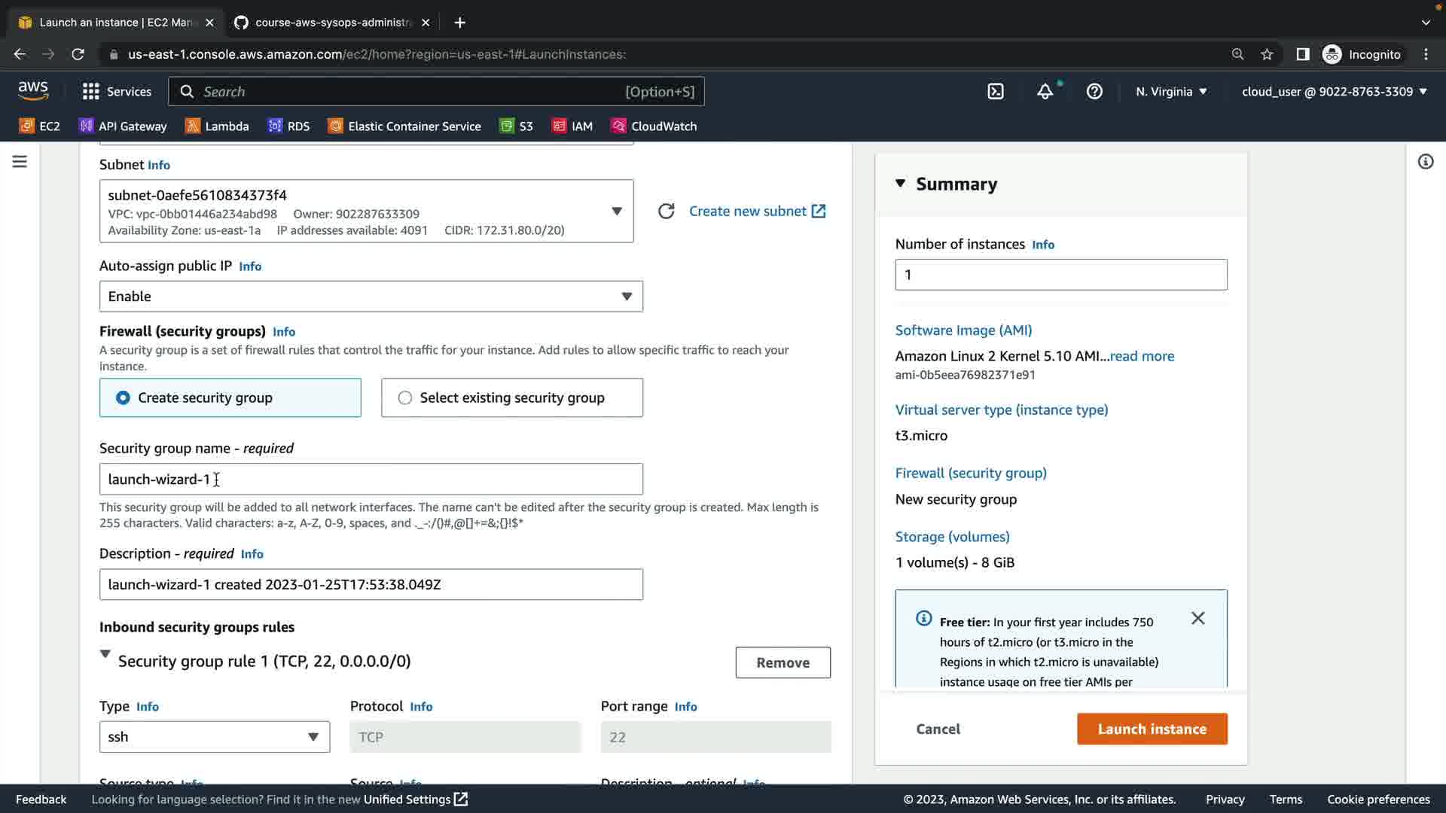The width and height of the screenshot is (1446, 813).
Task: Open the Type ssh dropdown
Action: 214,737
